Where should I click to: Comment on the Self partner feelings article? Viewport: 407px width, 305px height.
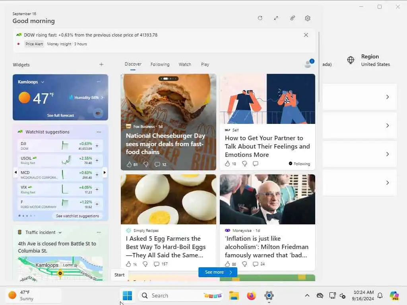pos(256,164)
